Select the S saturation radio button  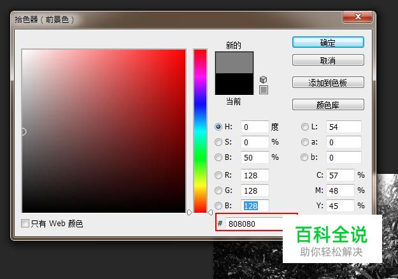tap(218, 142)
